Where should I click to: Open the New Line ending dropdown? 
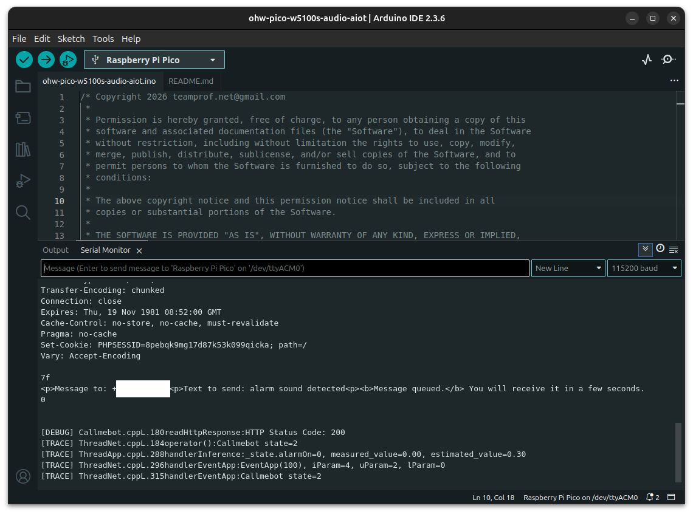click(x=568, y=269)
